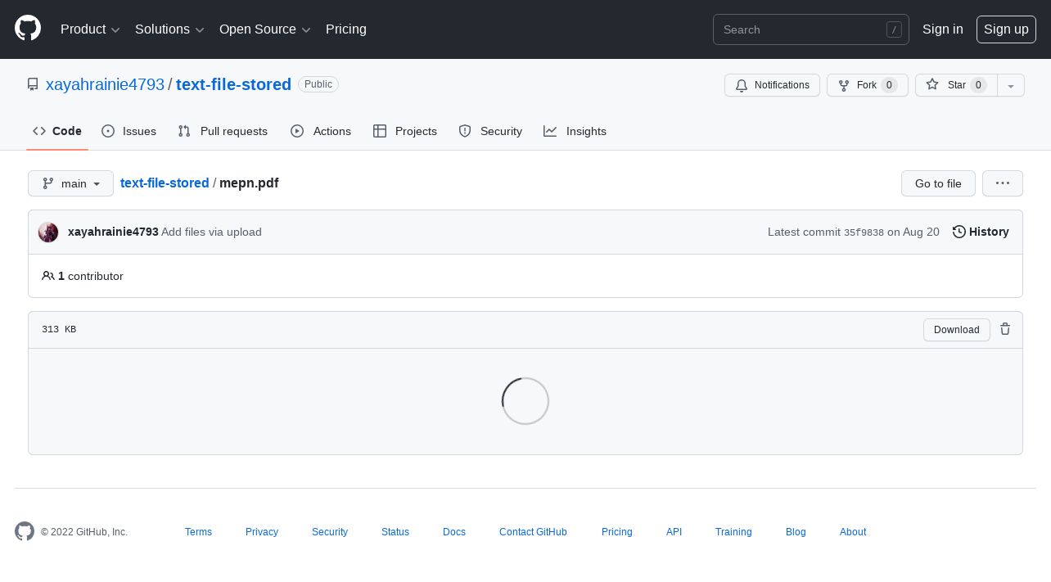This screenshot has width=1051, height=582.
Task: Click the footer GitHub logo
Action: click(x=25, y=531)
